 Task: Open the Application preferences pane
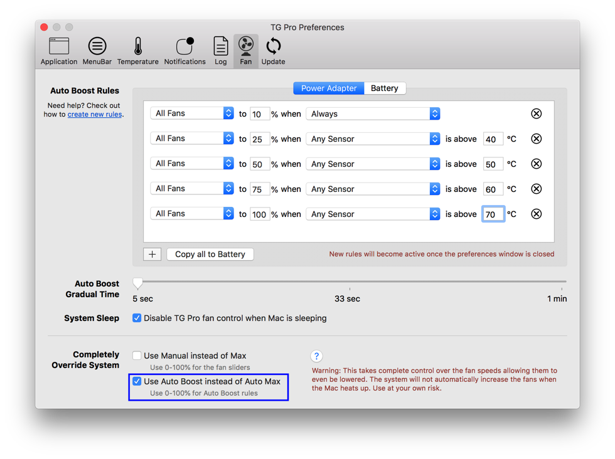pos(59,51)
